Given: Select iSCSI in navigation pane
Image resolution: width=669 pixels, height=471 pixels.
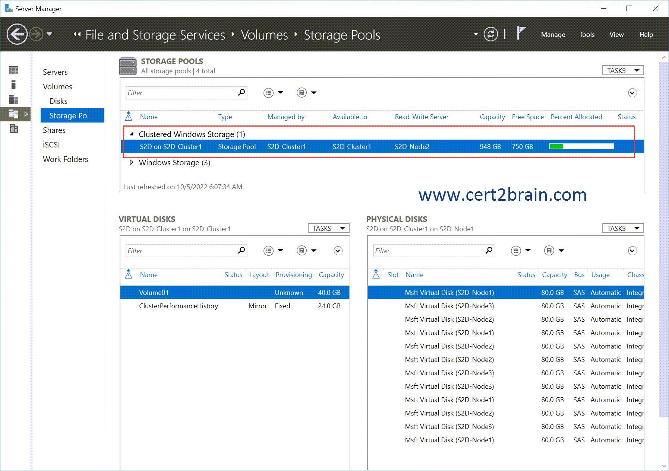Looking at the screenshot, I should tap(51, 145).
